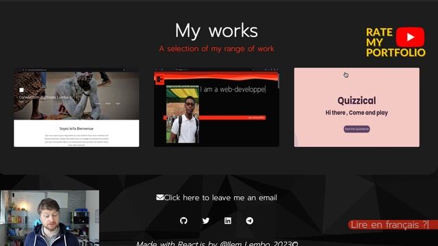Open the 'I am a web-developper' project thumbnail
The width and height of the screenshot is (438, 246).
pos(216,107)
